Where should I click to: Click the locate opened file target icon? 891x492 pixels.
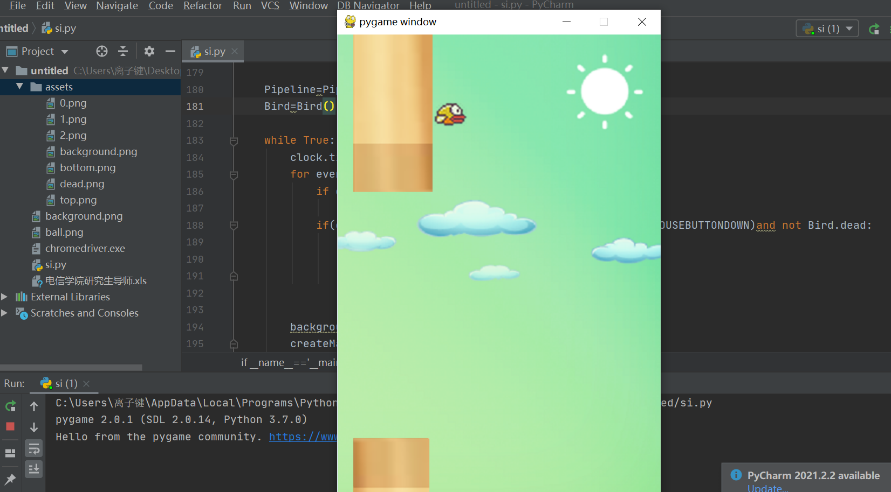point(102,51)
